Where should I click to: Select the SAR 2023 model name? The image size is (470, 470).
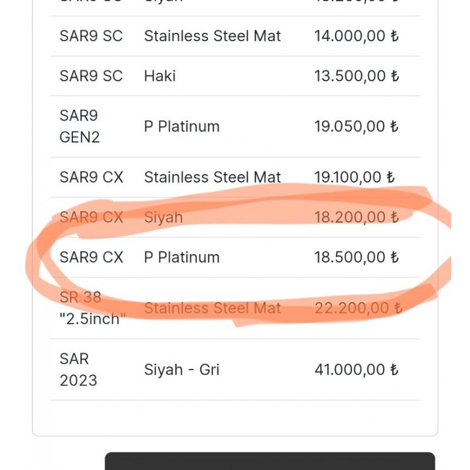click(x=78, y=370)
